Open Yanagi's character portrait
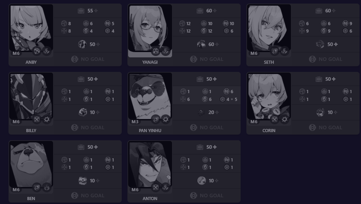The width and height of the screenshot is (361, 204). tap(150, 28)
